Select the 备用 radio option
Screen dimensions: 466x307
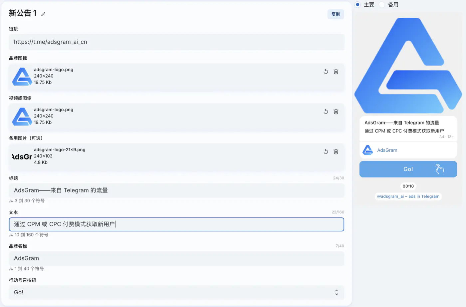point(382,5)
